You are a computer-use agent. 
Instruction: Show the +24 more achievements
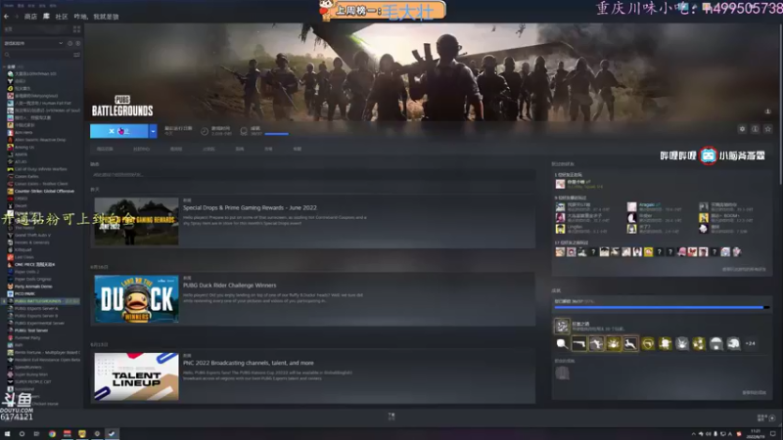click(750, 344)
